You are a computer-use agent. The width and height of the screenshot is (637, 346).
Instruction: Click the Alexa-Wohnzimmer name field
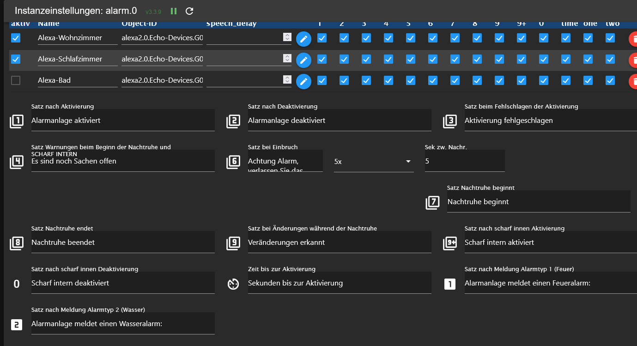pos(78,38)
